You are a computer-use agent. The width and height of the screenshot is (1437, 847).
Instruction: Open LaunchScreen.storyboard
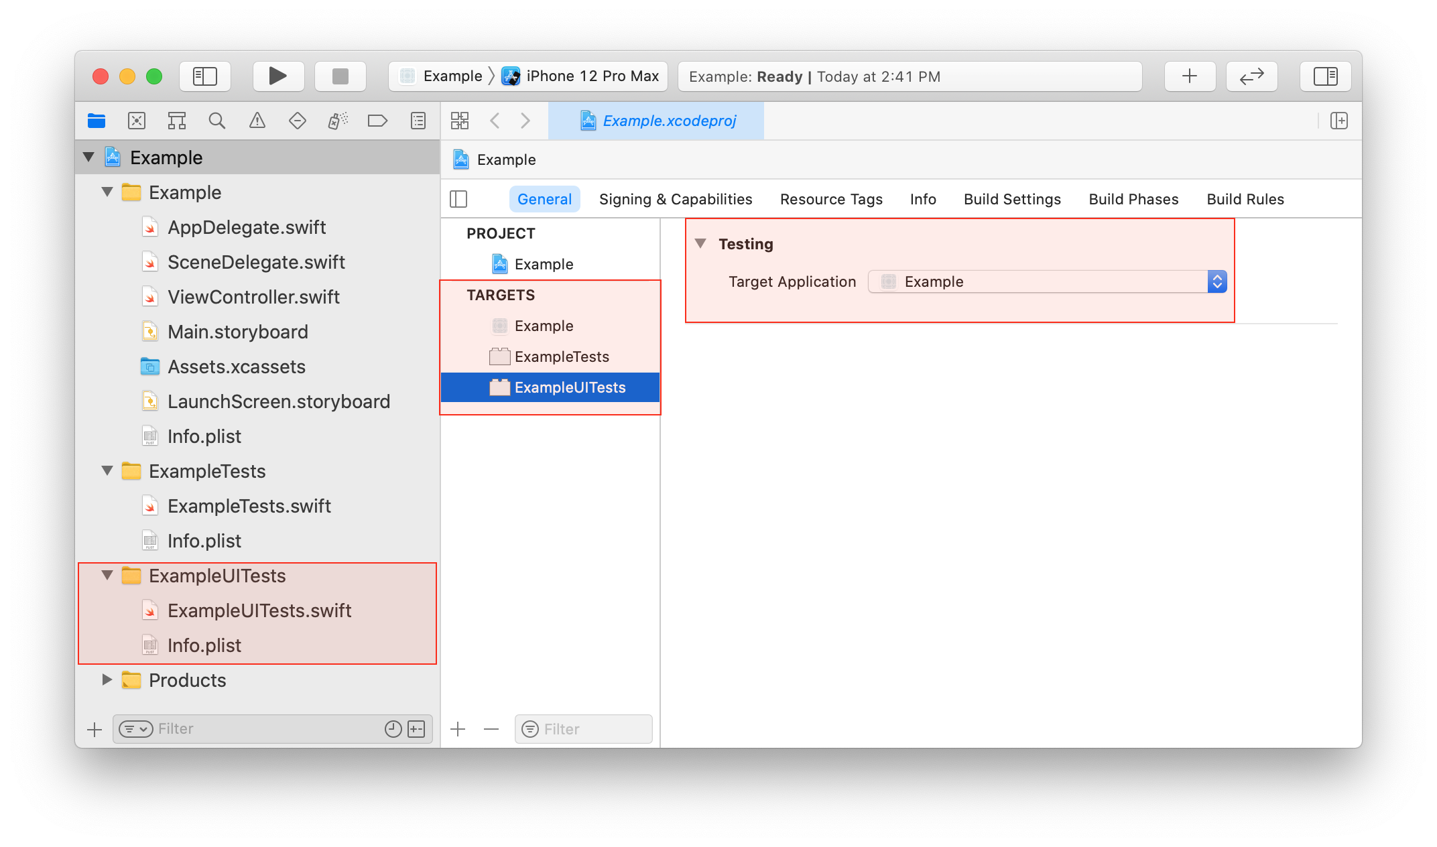pyautogui.click(x=257, y=401)
